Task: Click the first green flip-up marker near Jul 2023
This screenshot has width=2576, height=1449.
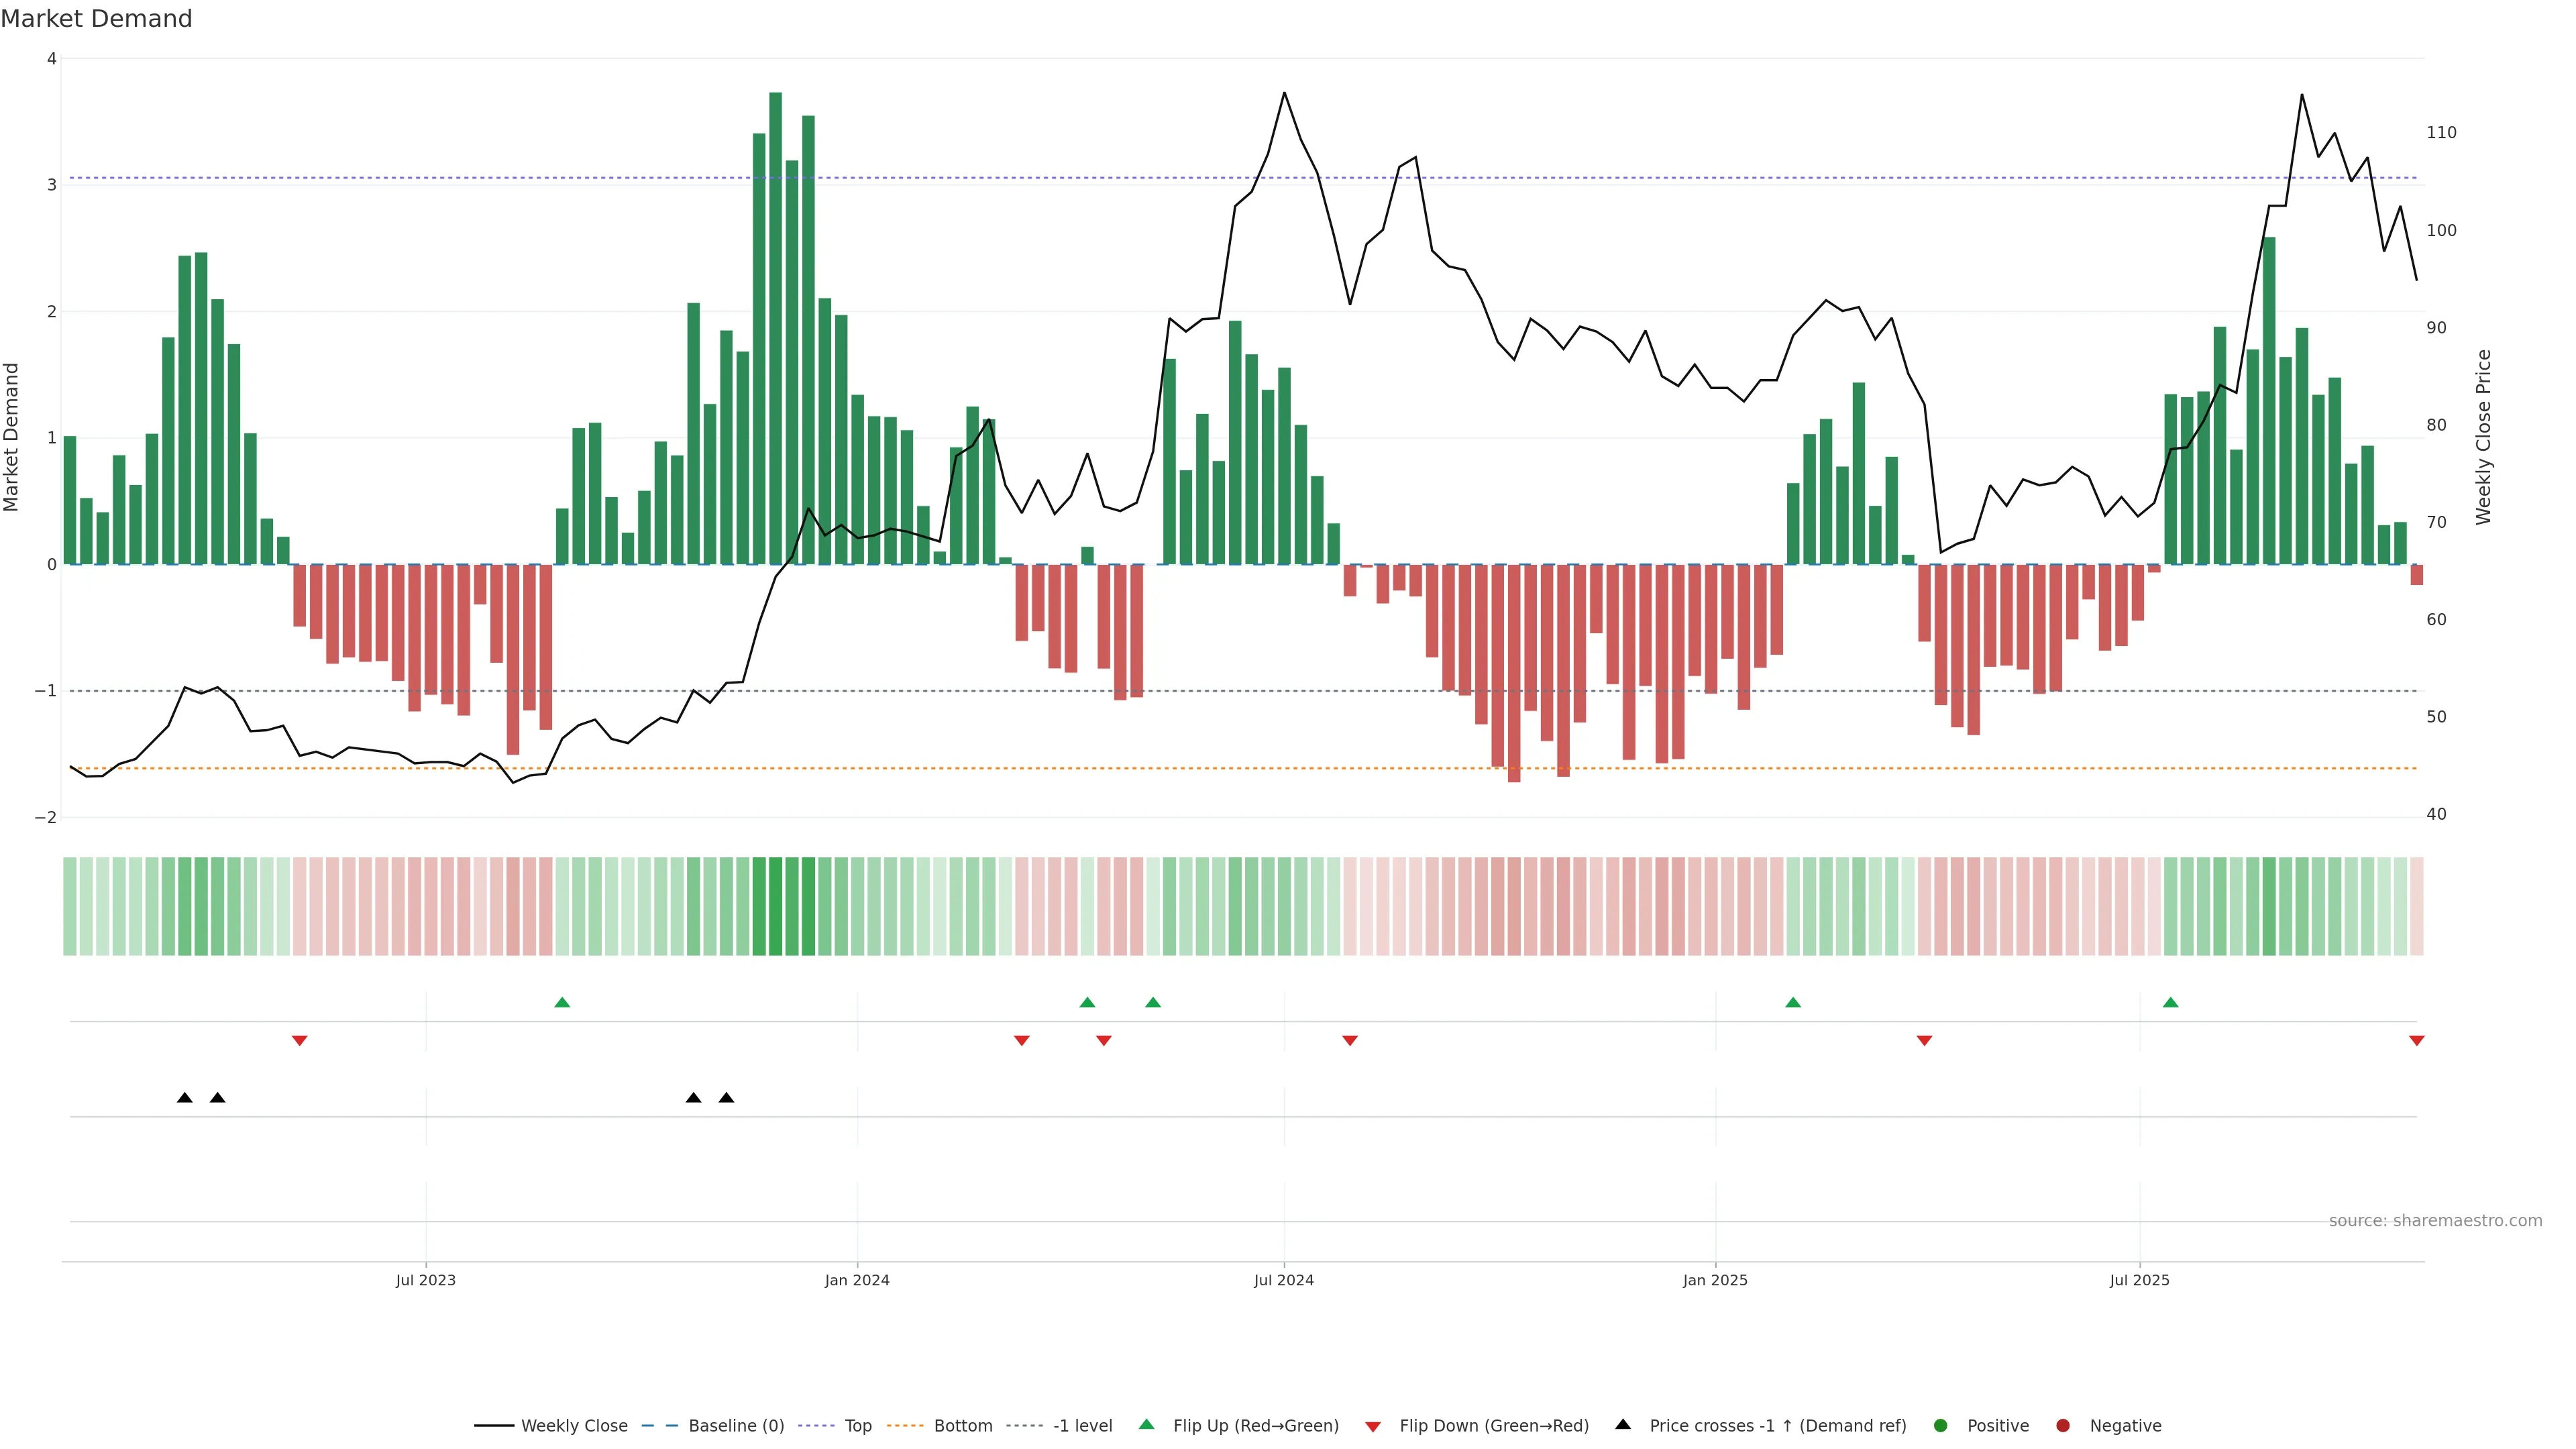Action: coord(562,1003)
